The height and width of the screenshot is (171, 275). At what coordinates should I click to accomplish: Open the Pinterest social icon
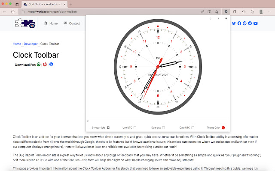pyautogui.click(x=244, y=23)
